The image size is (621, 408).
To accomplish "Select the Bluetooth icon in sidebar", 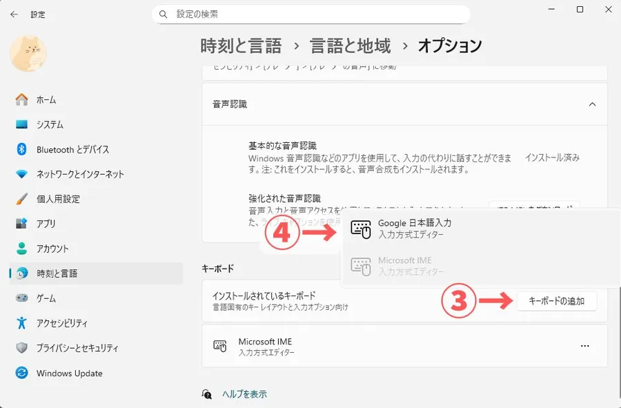I will pyautogui.click(x=21, y=150).
